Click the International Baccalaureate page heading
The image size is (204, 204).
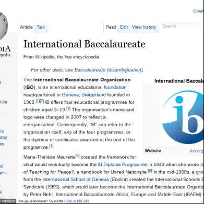[x=85, y=44]
